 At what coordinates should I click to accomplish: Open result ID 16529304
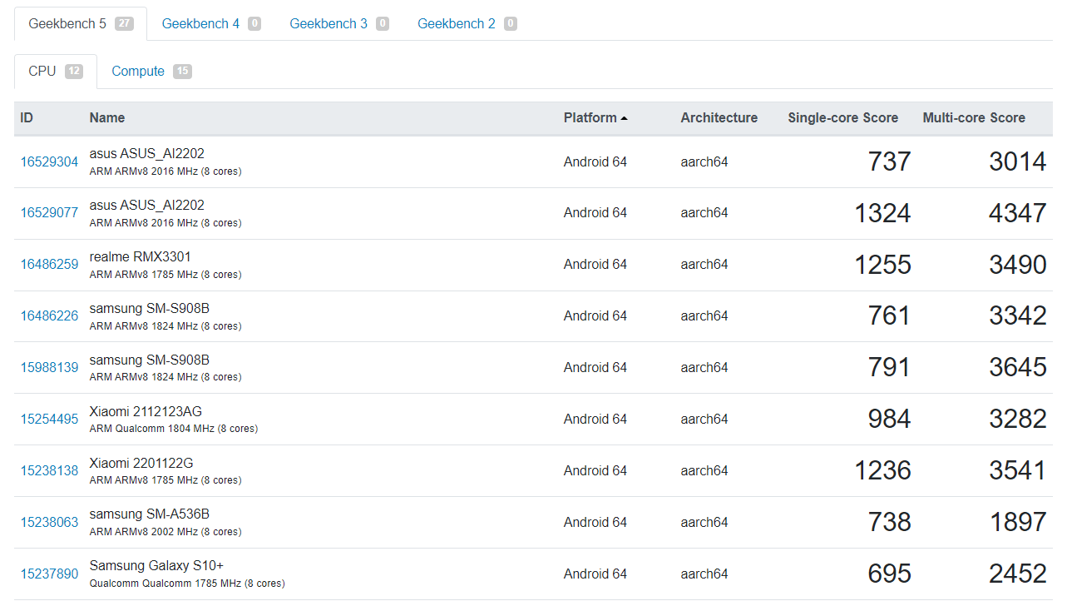click(x=49, y=161)
